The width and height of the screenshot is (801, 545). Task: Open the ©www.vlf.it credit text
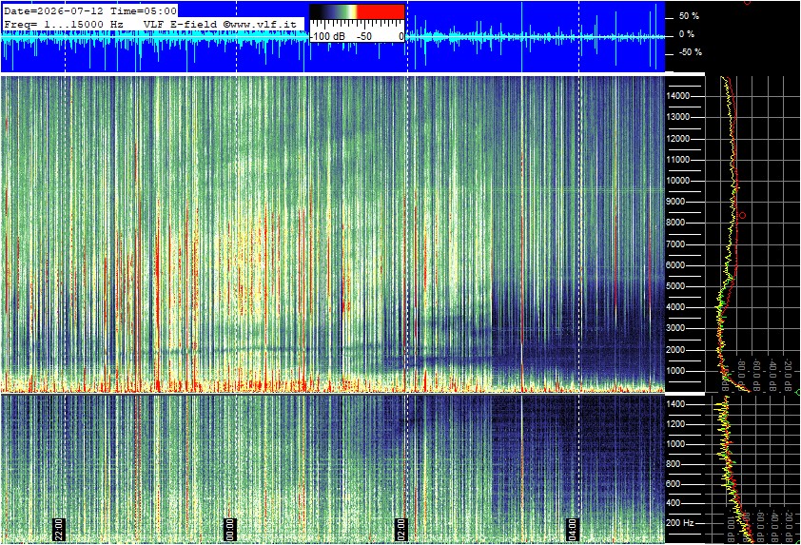click(x=260, y=24)
